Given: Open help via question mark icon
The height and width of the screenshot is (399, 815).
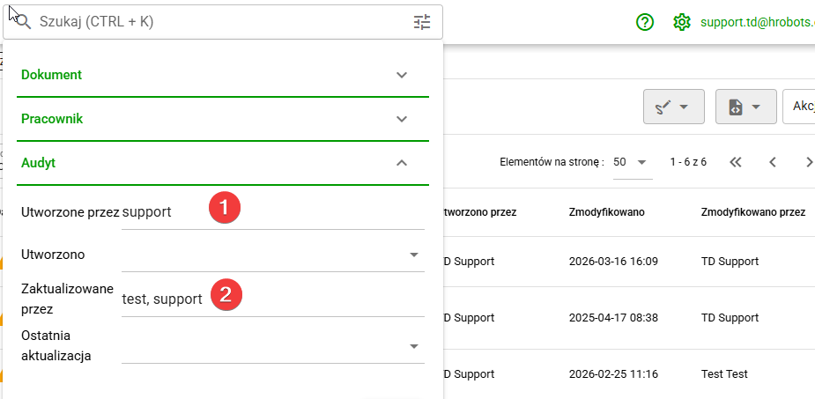Looking at the screenshot, I should 645,22.
